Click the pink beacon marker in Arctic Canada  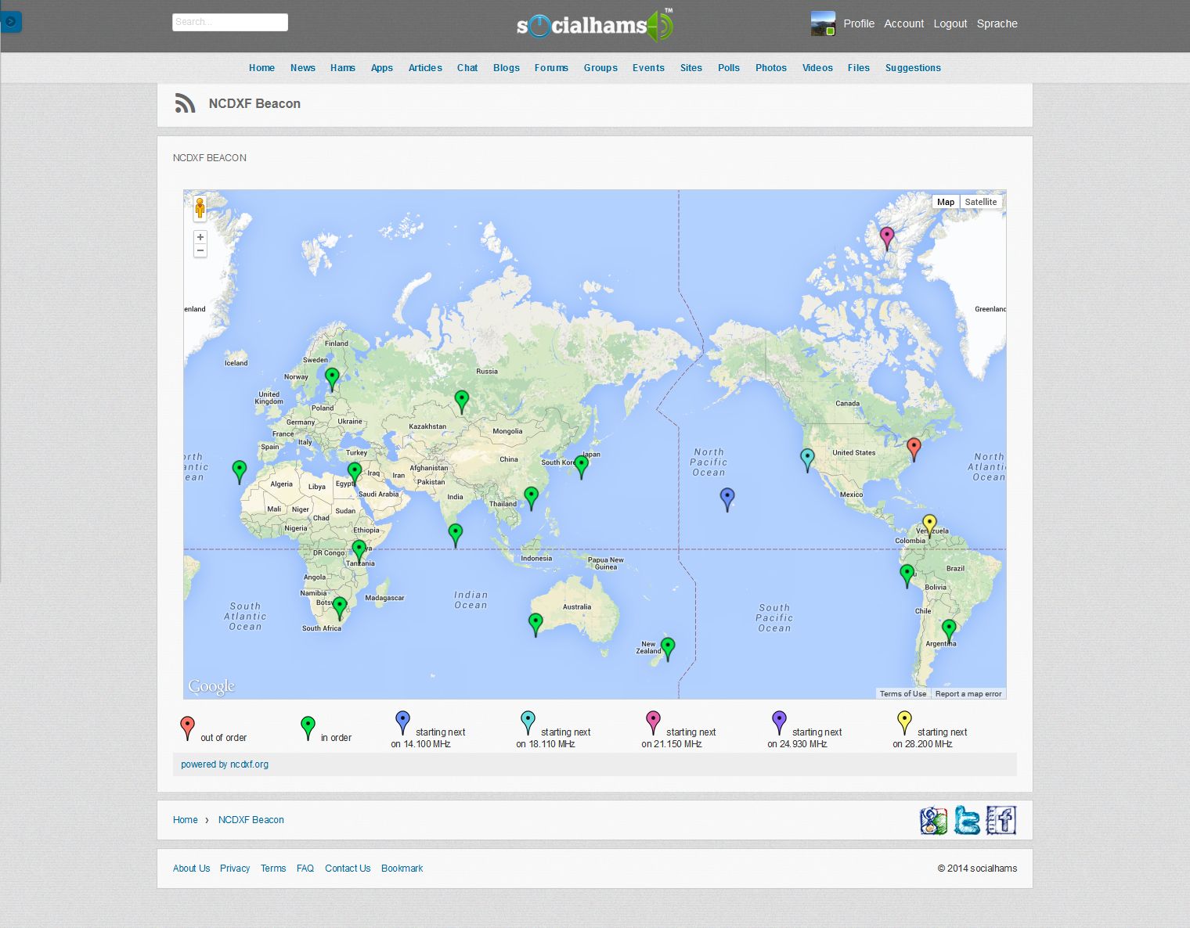[x=887, y=238]
